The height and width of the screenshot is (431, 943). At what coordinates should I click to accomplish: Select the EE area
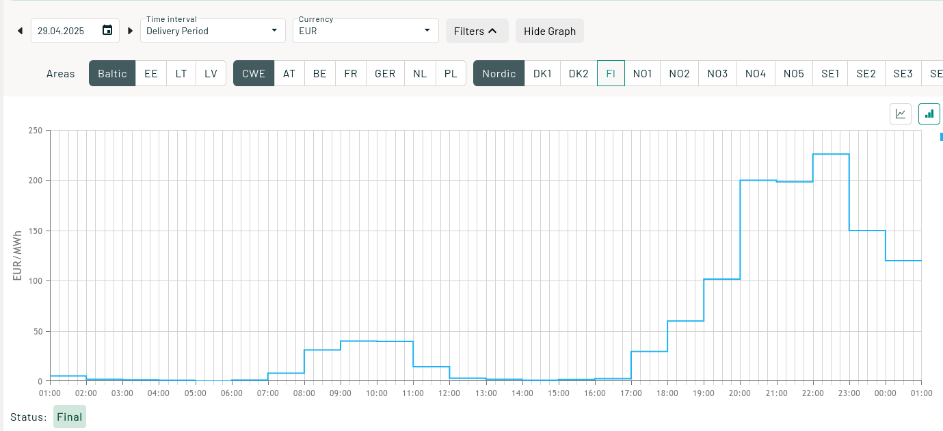pos(151,73)
